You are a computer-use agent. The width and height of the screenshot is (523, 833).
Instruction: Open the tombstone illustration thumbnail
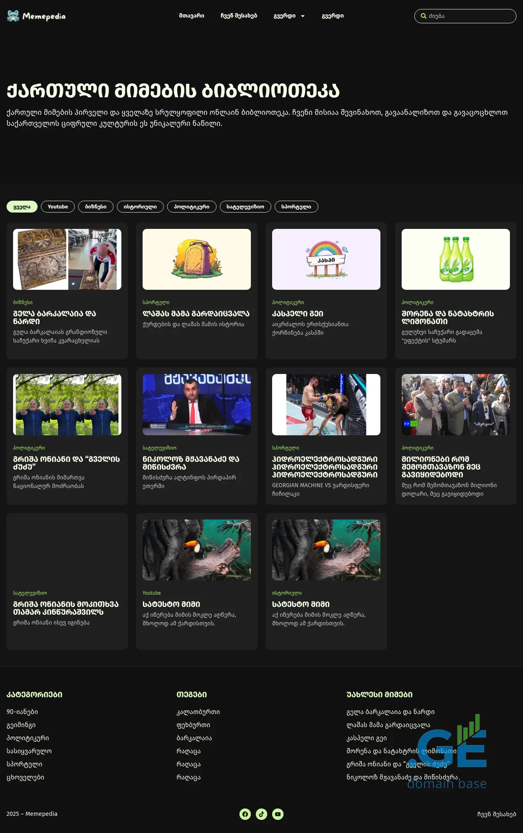pos(197,259)
